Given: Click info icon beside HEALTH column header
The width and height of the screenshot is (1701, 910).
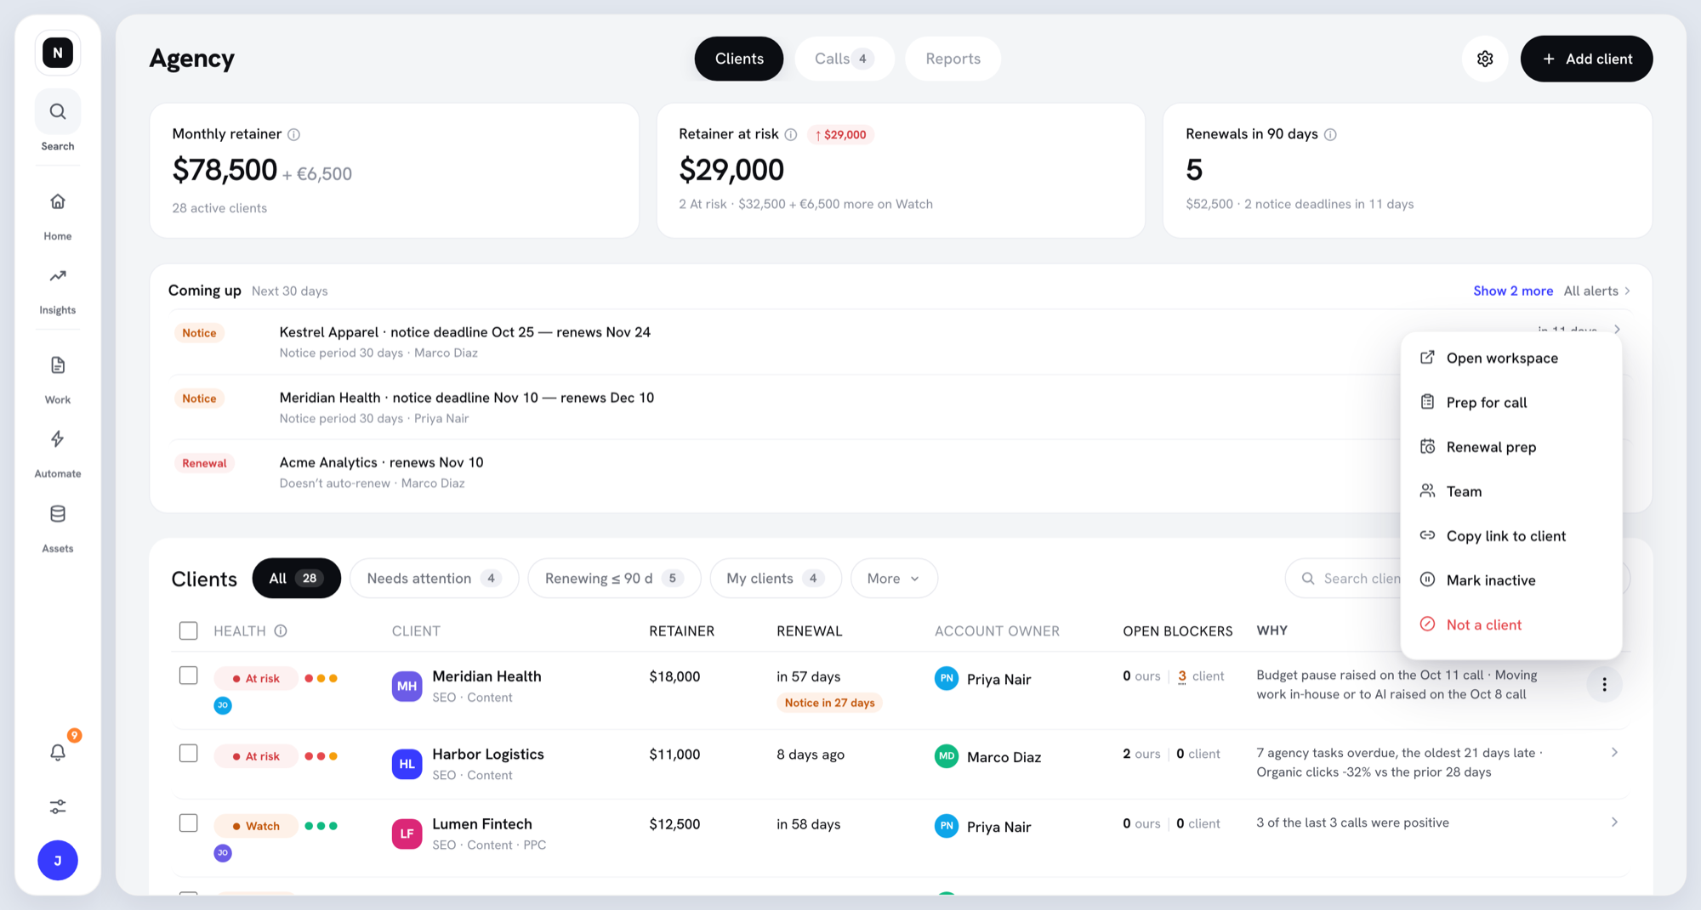Looking at the screenshot, I should coord(281,630).
